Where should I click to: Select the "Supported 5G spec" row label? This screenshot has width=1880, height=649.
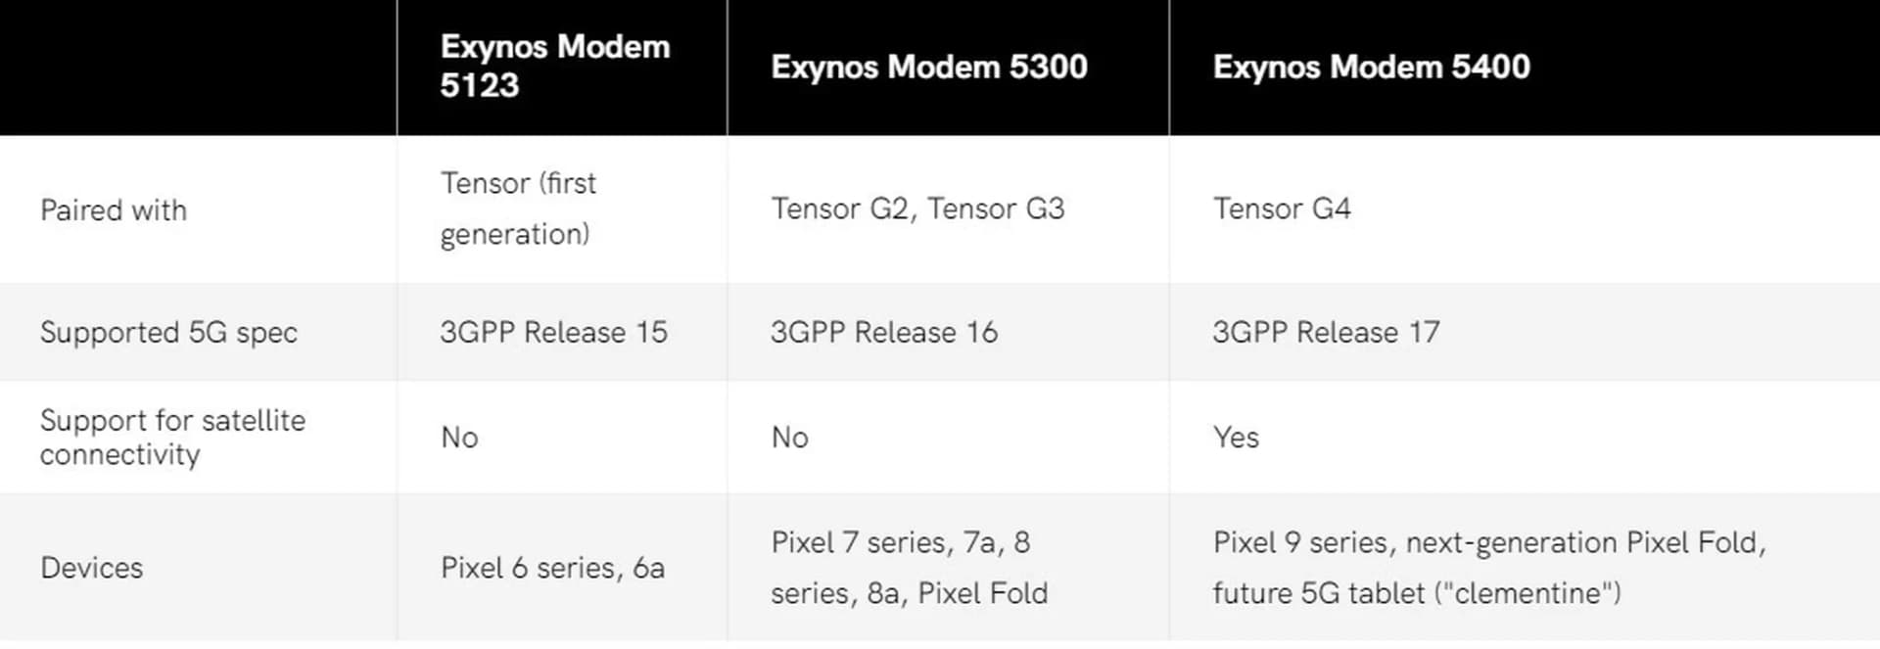coord(168,333)
